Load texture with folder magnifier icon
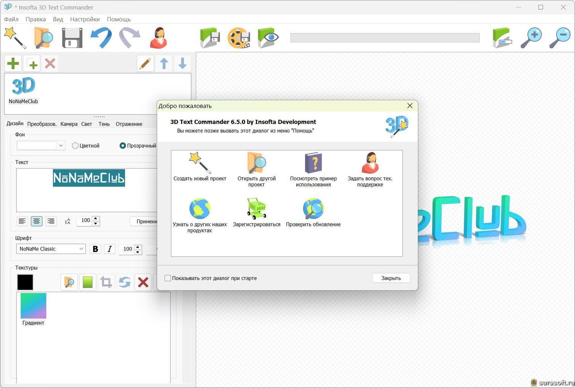575x388 pixels. 69,282
